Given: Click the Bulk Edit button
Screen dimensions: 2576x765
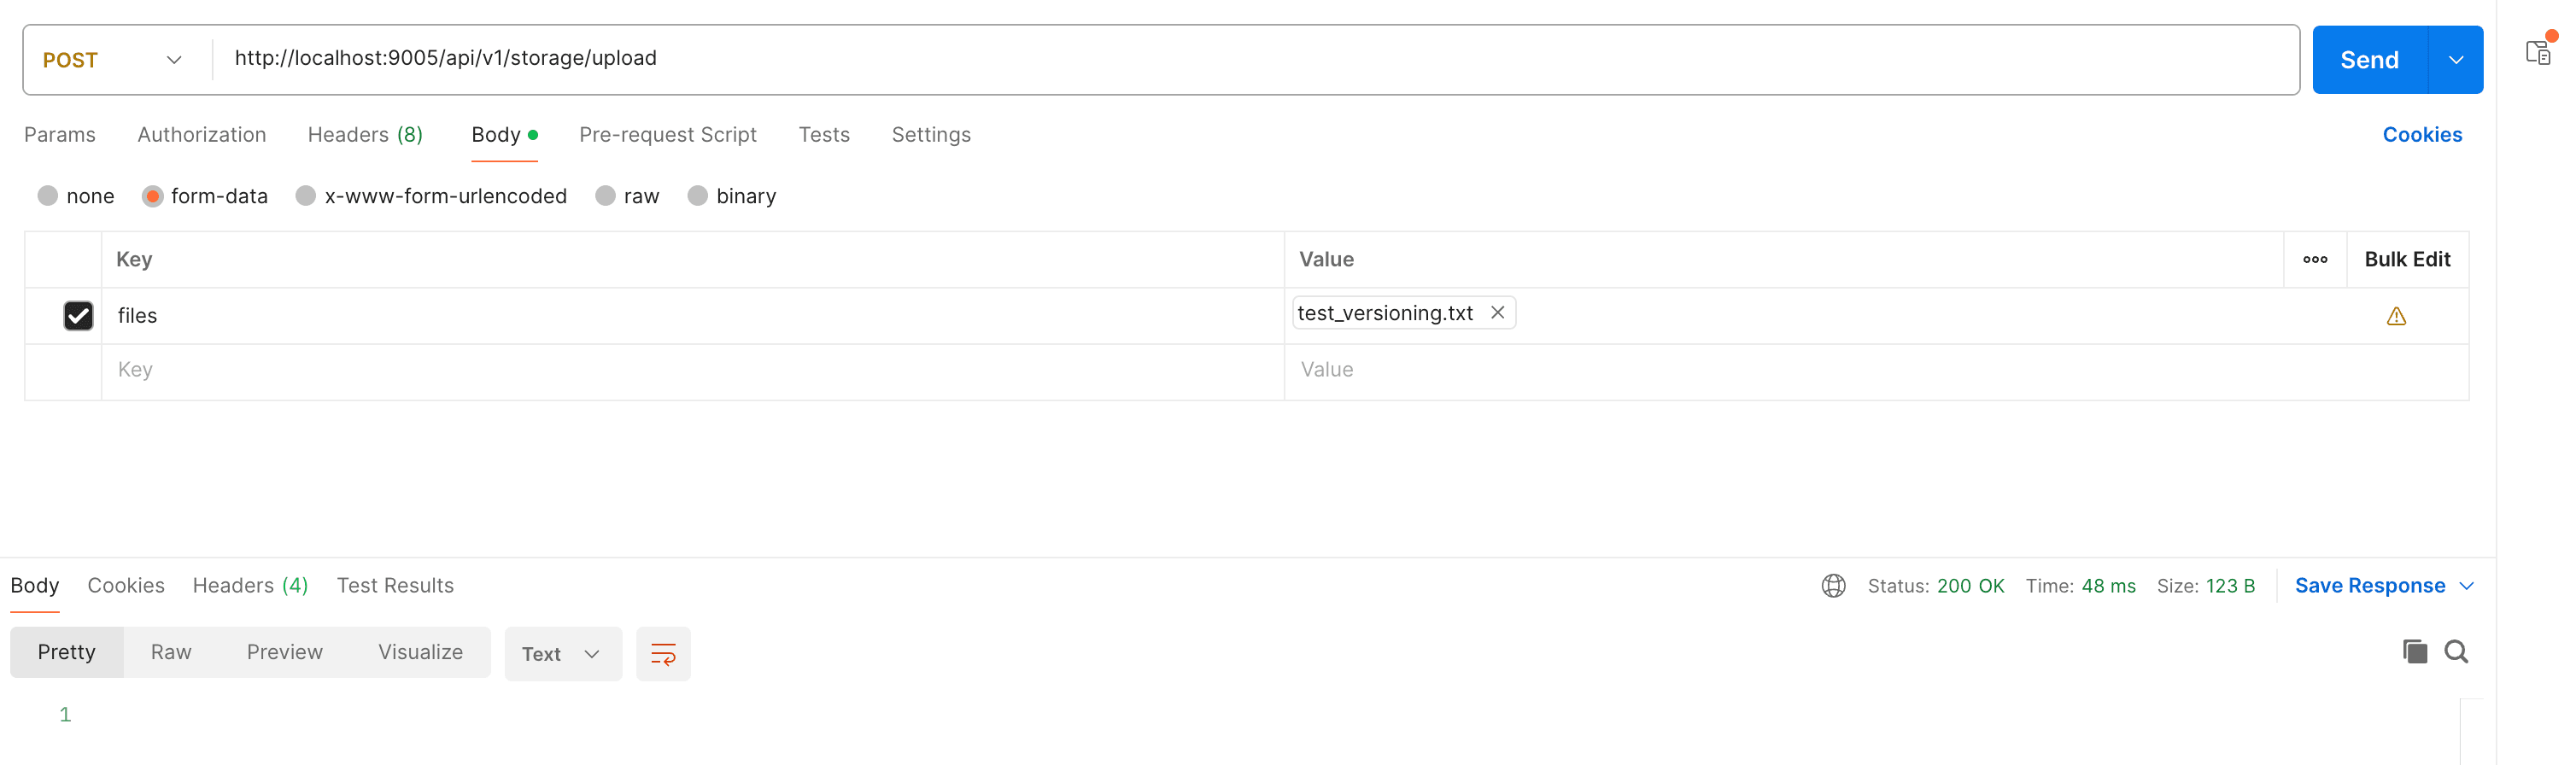Looking at the screenshot, I should click(x=2406, y=259).
